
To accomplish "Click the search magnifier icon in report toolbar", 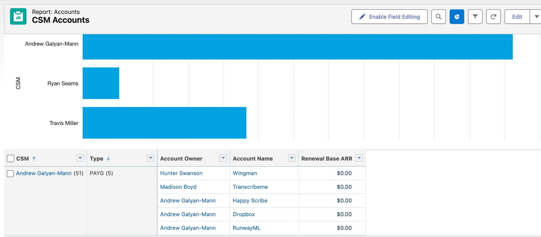I will [x=439, y=17].
